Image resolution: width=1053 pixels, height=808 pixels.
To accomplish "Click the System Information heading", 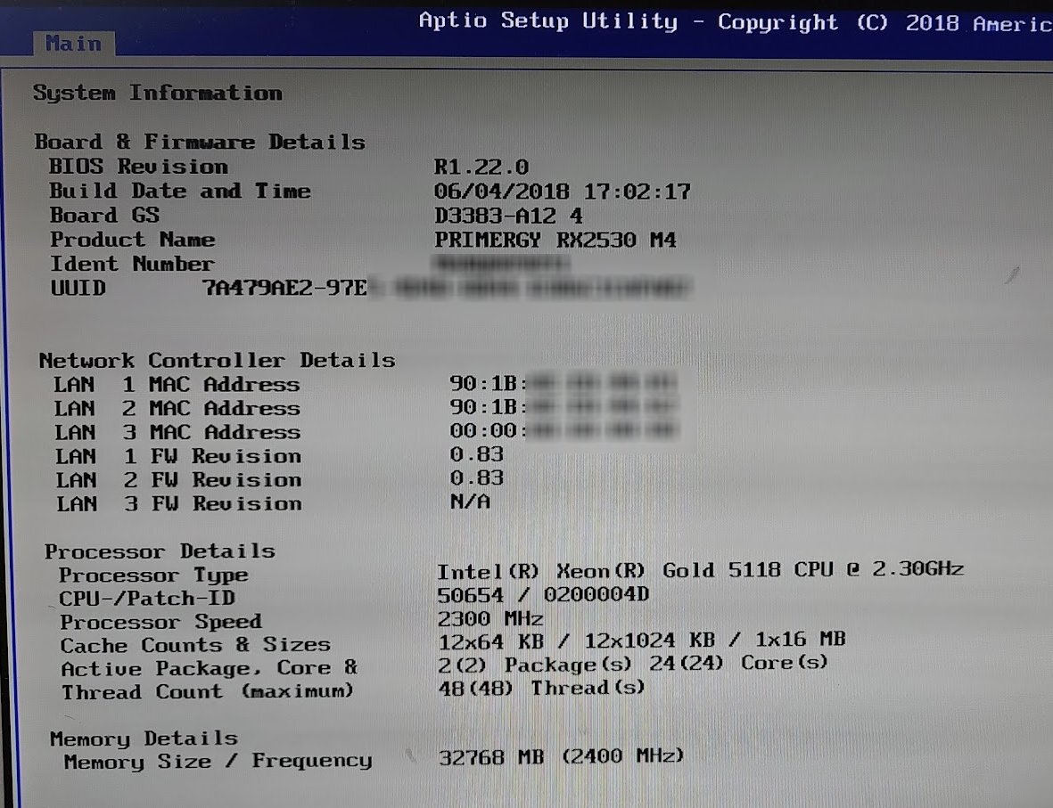I will pos(158,93).
